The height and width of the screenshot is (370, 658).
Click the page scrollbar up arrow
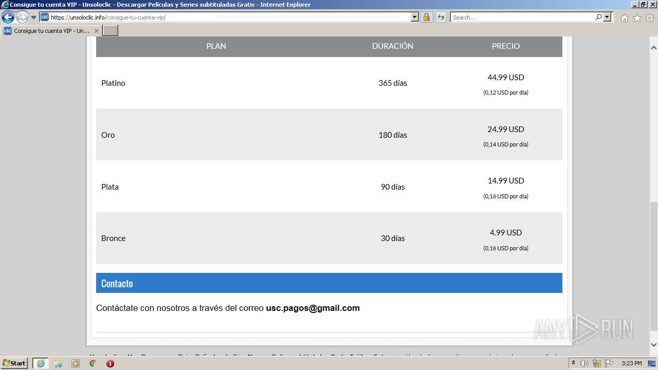click(x=654, y=48)
